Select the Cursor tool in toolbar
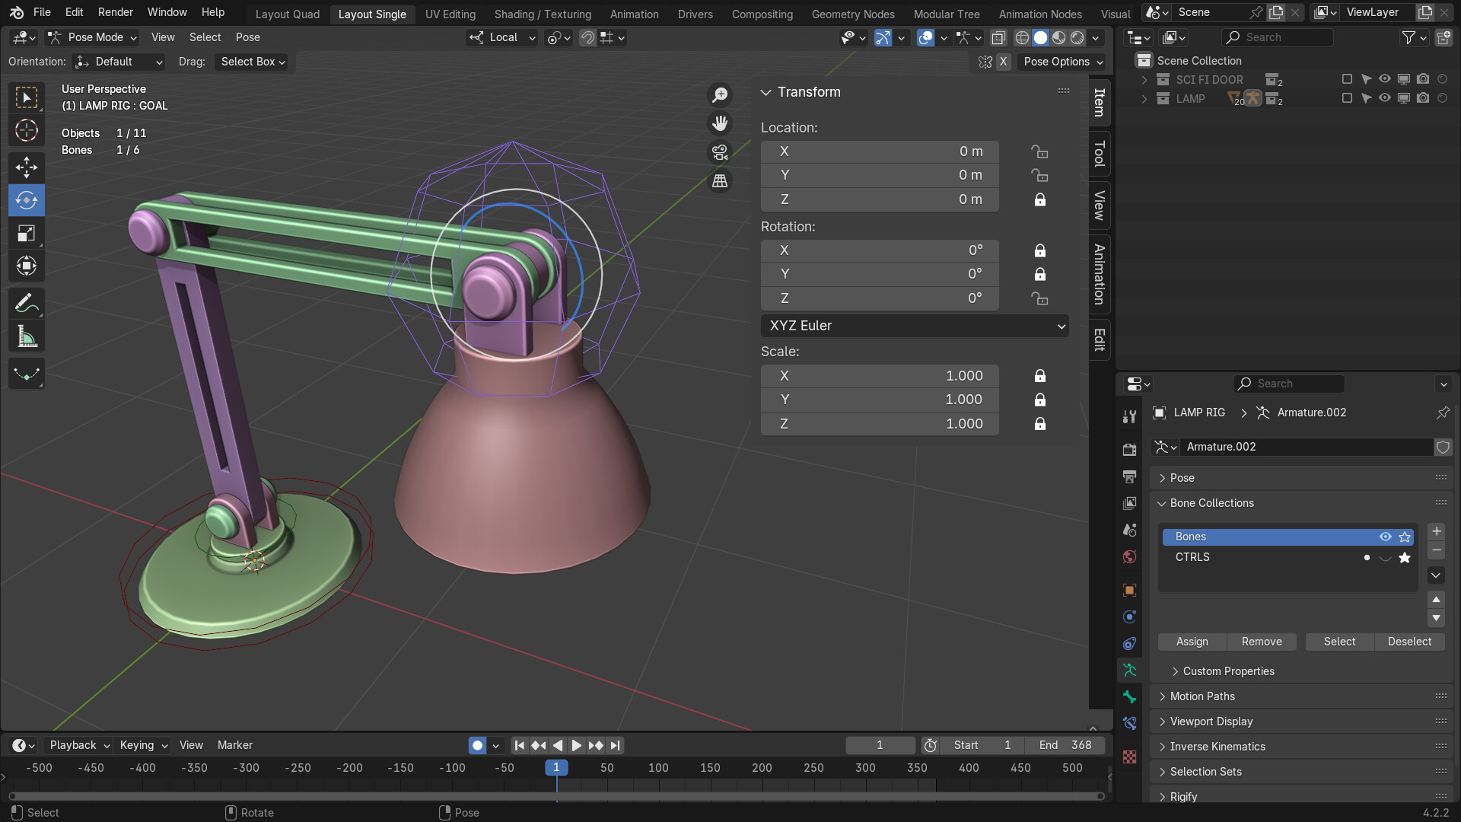Screen dimensions: 1461x822 click(27, 131)
